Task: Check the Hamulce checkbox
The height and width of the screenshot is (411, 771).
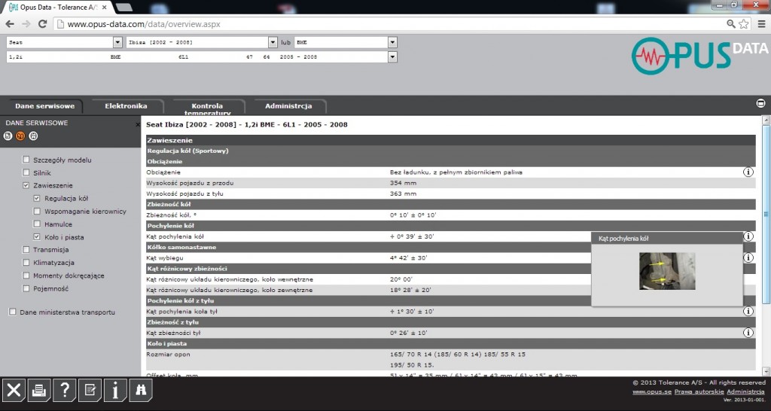Action: 37,224
